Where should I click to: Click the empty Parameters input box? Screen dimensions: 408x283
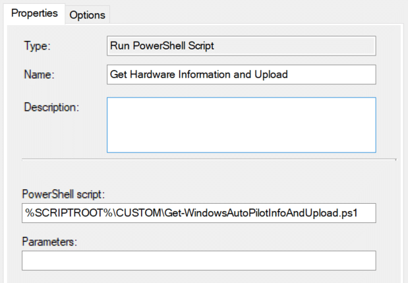pos(199,261)
